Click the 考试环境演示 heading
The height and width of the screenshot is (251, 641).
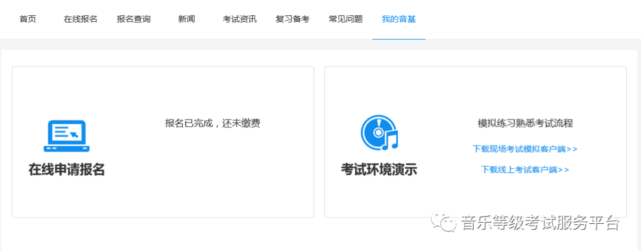click(x=379, y=169)
